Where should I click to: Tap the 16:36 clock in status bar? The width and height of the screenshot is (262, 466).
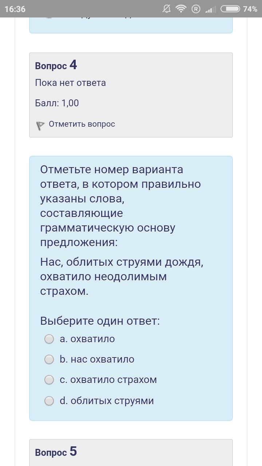coord(15,9)
